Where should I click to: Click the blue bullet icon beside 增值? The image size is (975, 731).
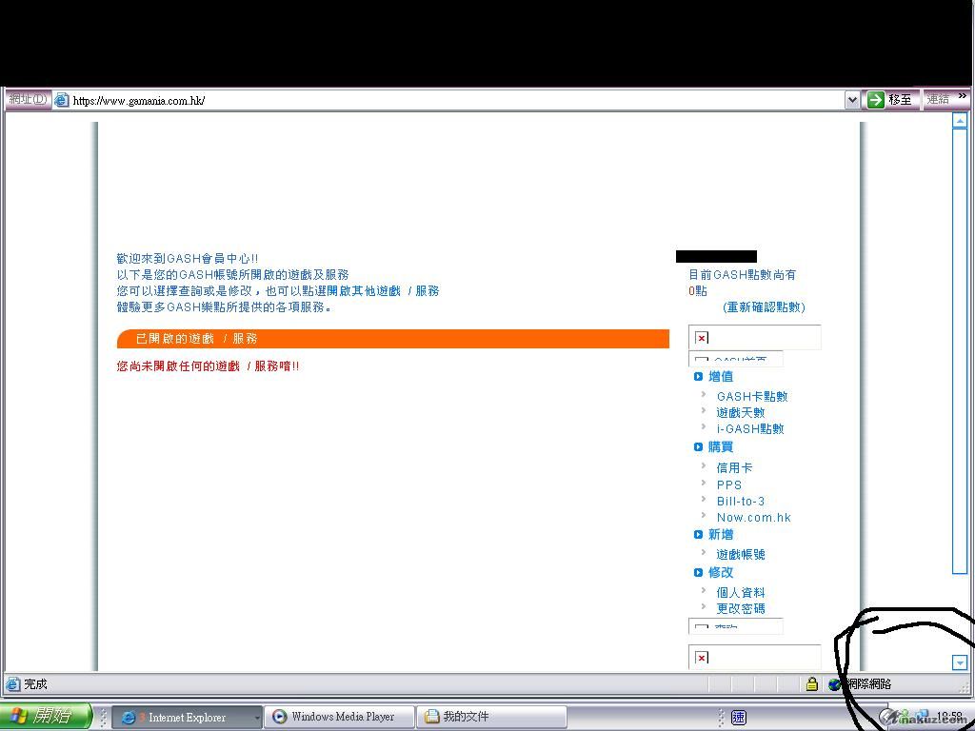click(x=698, y=376)
